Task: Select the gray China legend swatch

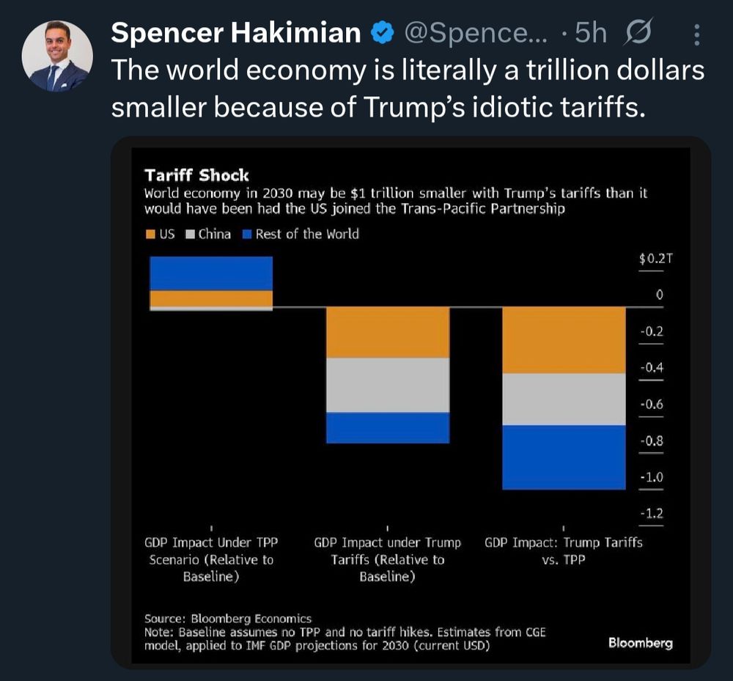Action: (x=190, y=235)
